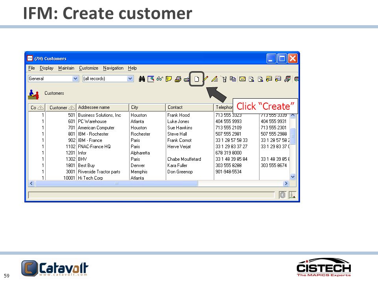Click the trash can Delete icon
The height and width of the screenshot is (283, 378).
[x=224, y=79]
